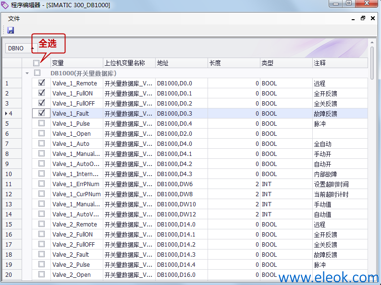
Task: Check the Valve_1_Pulse row checkbox
Action: [x=41, y=123]
